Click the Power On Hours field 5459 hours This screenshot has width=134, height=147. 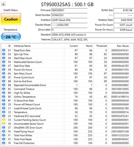tap(124, 30)
